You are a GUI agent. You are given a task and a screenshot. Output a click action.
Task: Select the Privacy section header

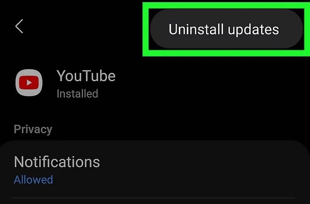[33, 129]
